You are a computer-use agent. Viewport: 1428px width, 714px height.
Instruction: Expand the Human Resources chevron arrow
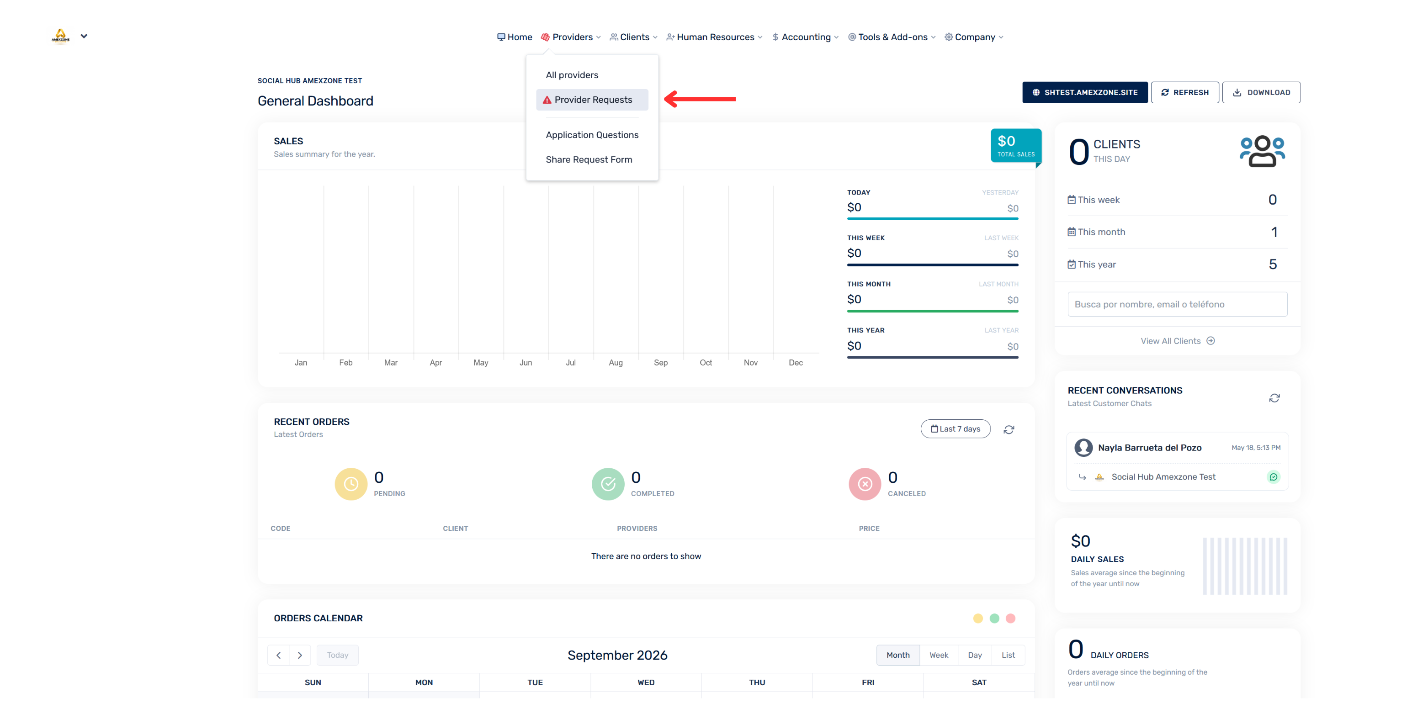click(x=760, y=38)
